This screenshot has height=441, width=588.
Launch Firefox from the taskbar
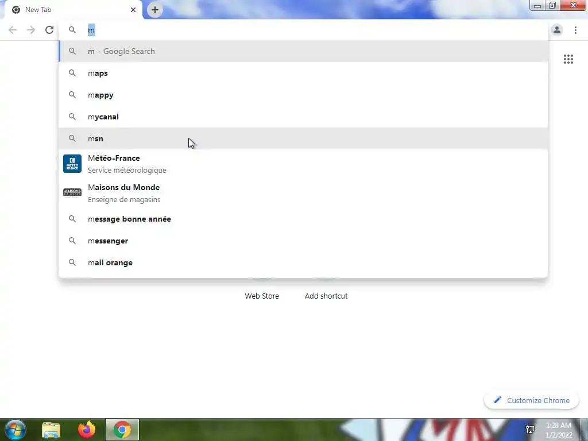87,430
